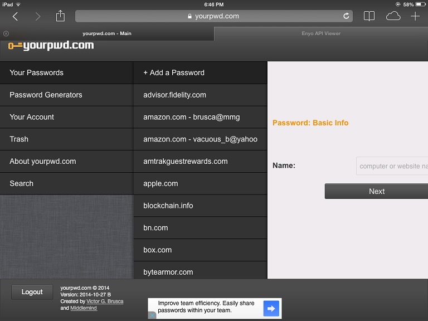Tap the yourpwd.com address bar
This screenshot has width=428, height=321.
(214, 16)
